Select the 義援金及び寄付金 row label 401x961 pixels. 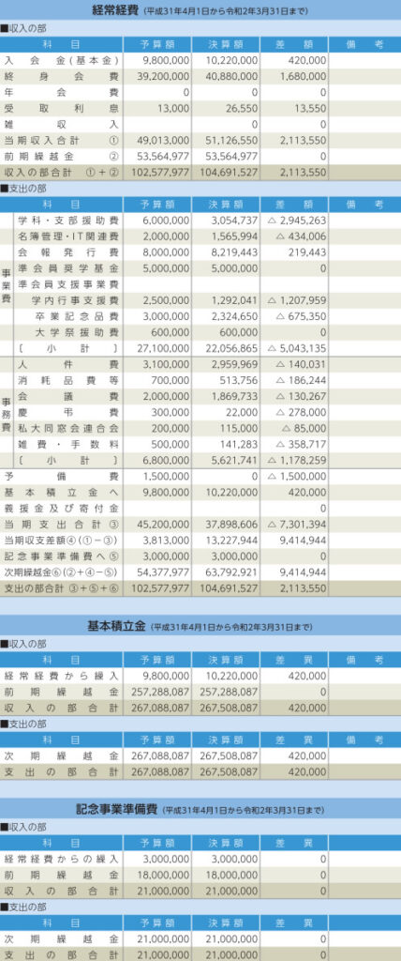coord(61,508)
